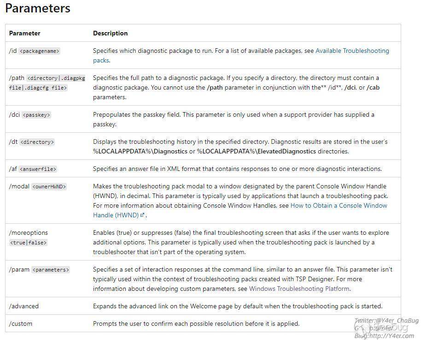Click the <packagename> code text
The width and height of the screenshot is (421, 340).
(x=40, y=51)
